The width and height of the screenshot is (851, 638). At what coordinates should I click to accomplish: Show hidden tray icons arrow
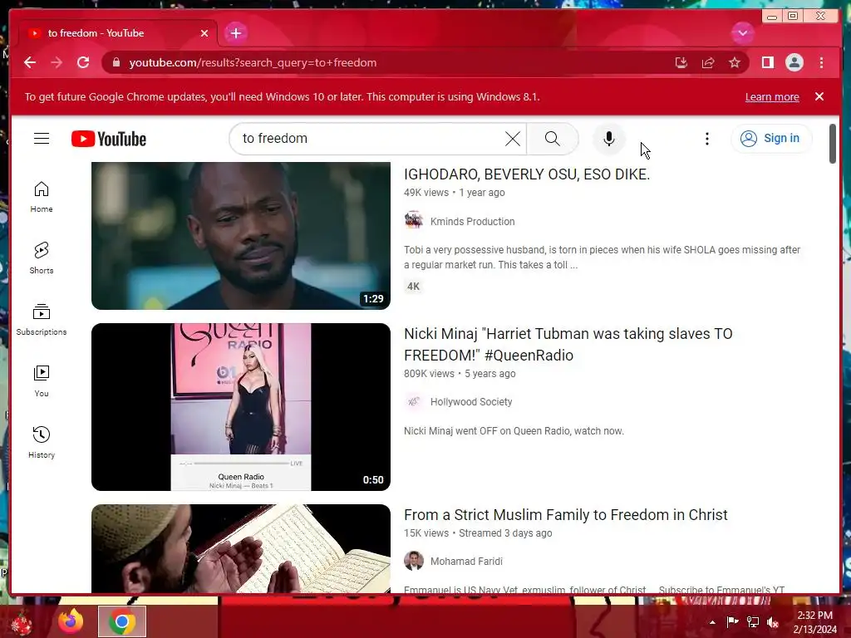click(712, 622)
